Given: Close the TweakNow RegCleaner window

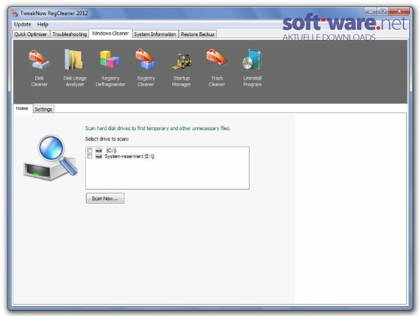Looking at the screenshot, I should pos(399,11).
